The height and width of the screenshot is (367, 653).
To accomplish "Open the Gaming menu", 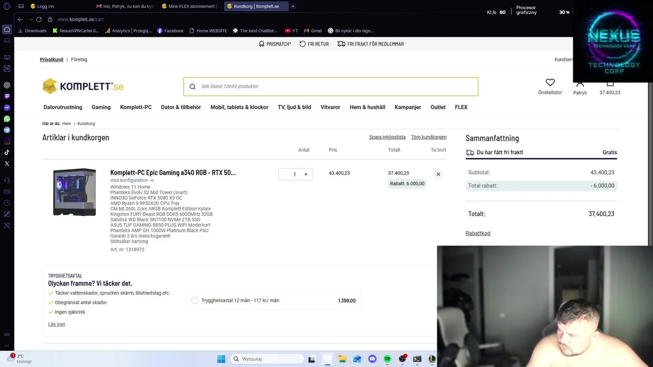I will tap(101, 108).
